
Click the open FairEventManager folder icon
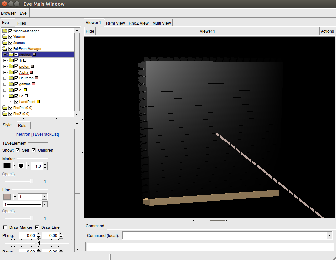click(x=5, y=49)
